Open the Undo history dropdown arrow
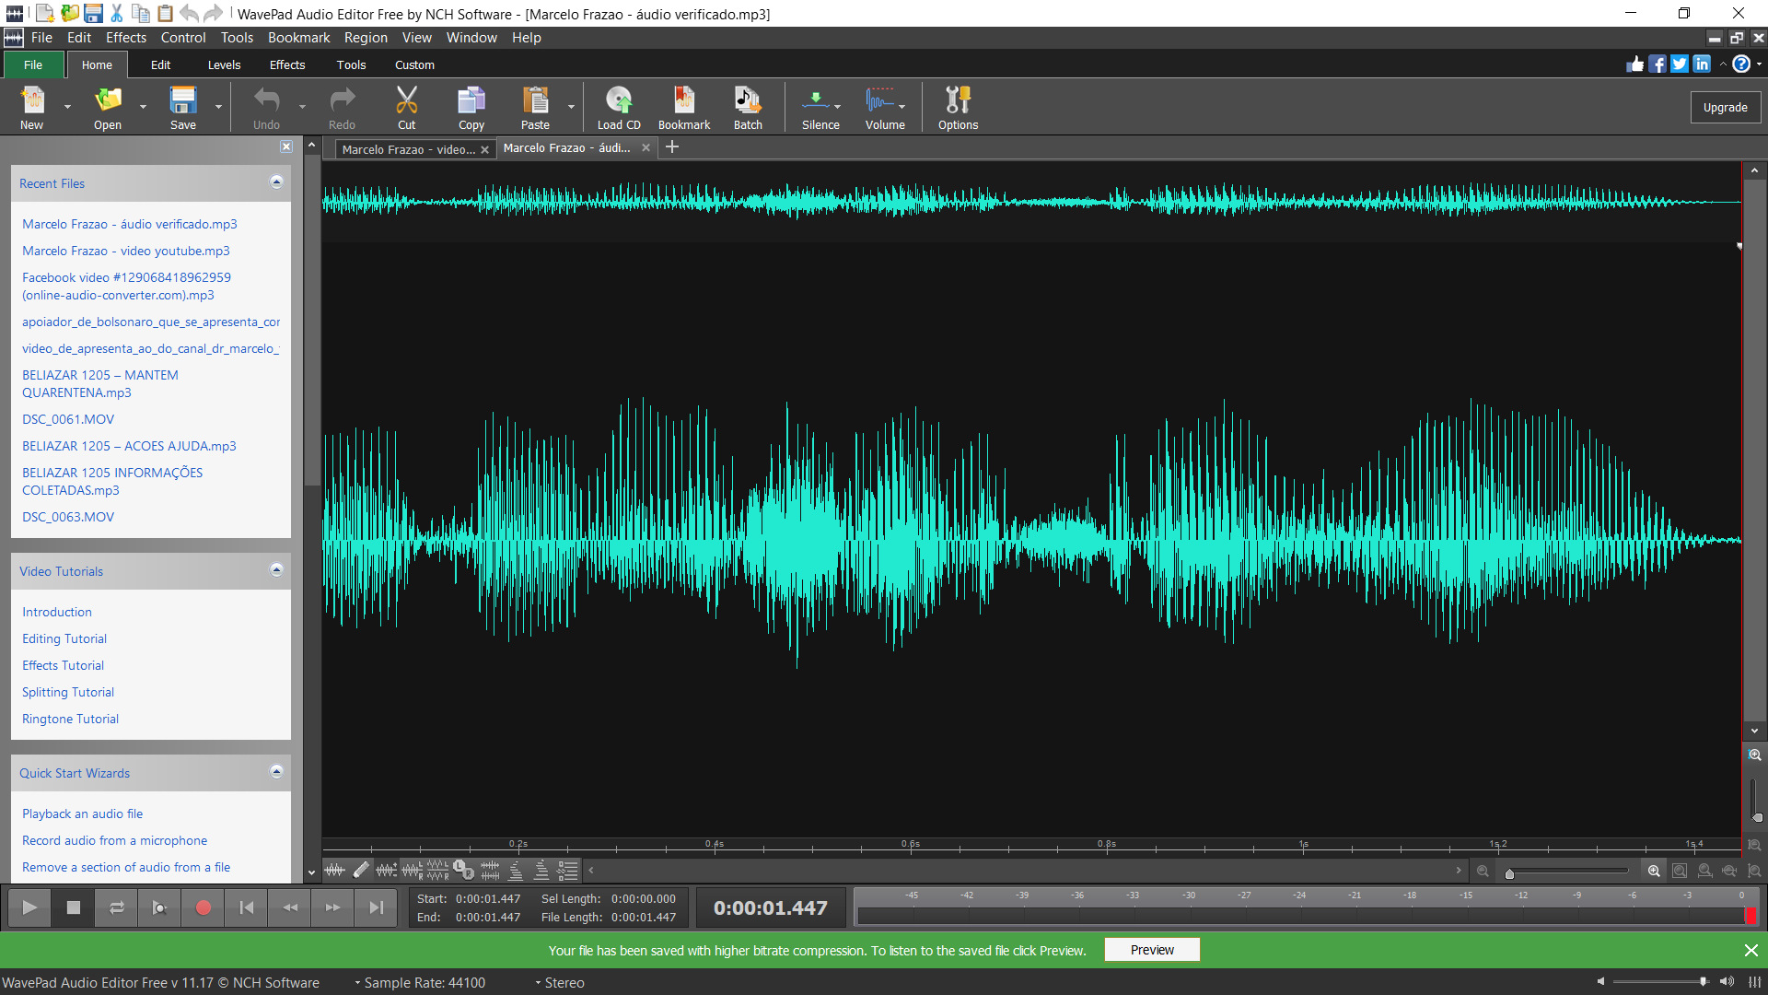Image resolution: width=1768 pixels, height=995 pixels. coord(302,107)
